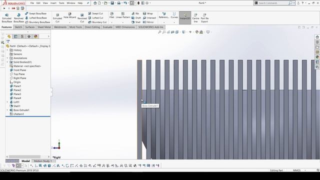This screenshot has width=320, height=180.
Task: Open the DimXpertManager tab
Action: [x=29, y=36]
